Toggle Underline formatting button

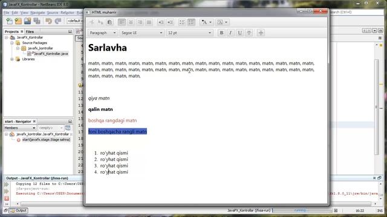[x=239, y=33]
